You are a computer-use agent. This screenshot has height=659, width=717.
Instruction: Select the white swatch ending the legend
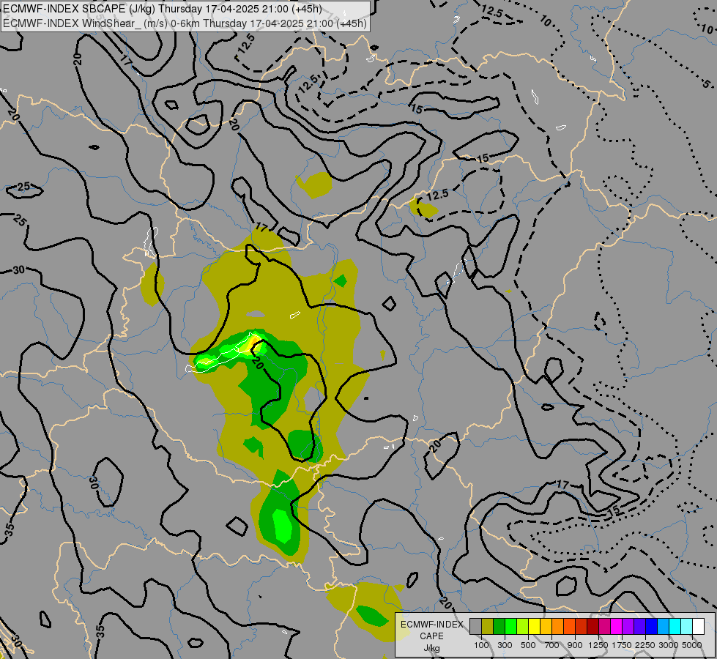pyautogui.click(x=698, y=626)
